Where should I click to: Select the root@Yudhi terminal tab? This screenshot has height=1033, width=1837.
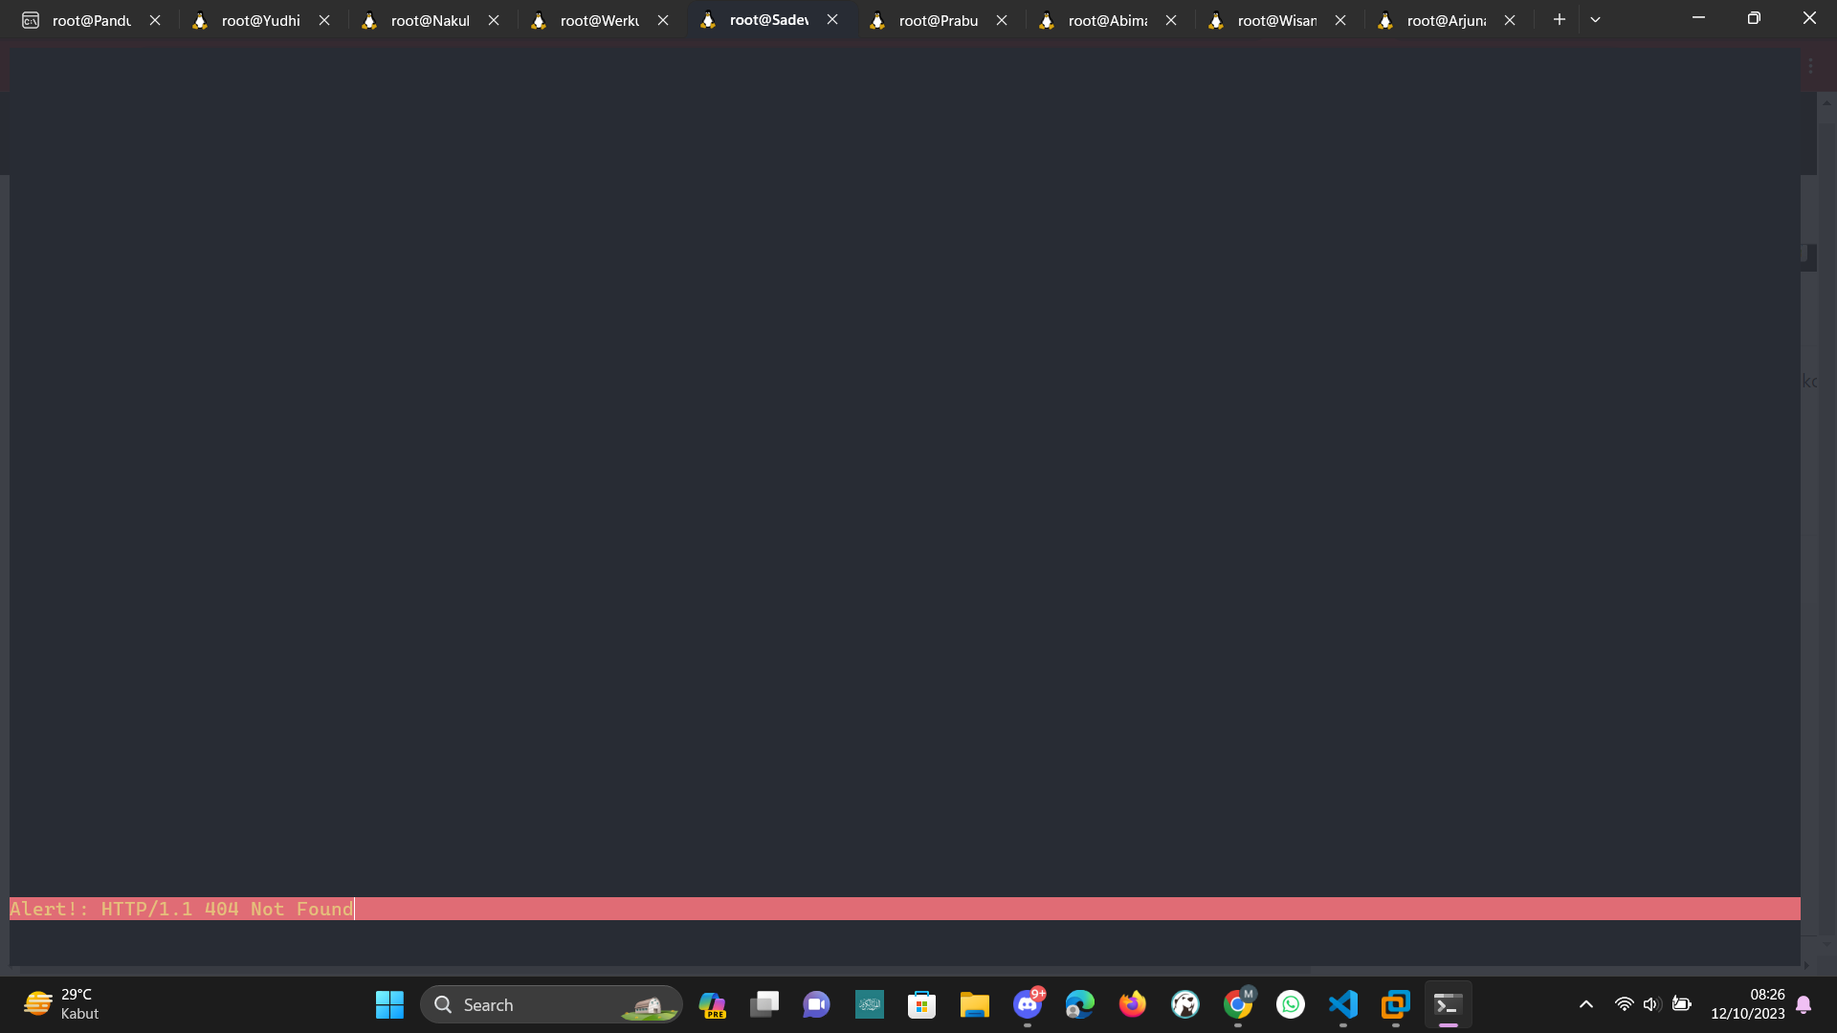pos(258,19)
